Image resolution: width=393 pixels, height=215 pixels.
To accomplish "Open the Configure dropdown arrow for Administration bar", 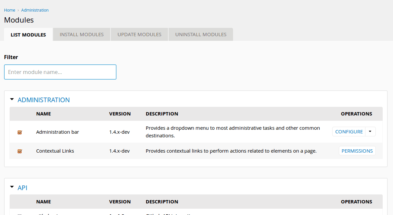I will coord(370,131).
